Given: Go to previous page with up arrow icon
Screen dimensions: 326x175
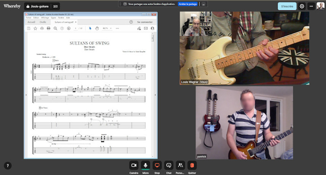Looking at the screenshot, I should [x=62, y=28].
